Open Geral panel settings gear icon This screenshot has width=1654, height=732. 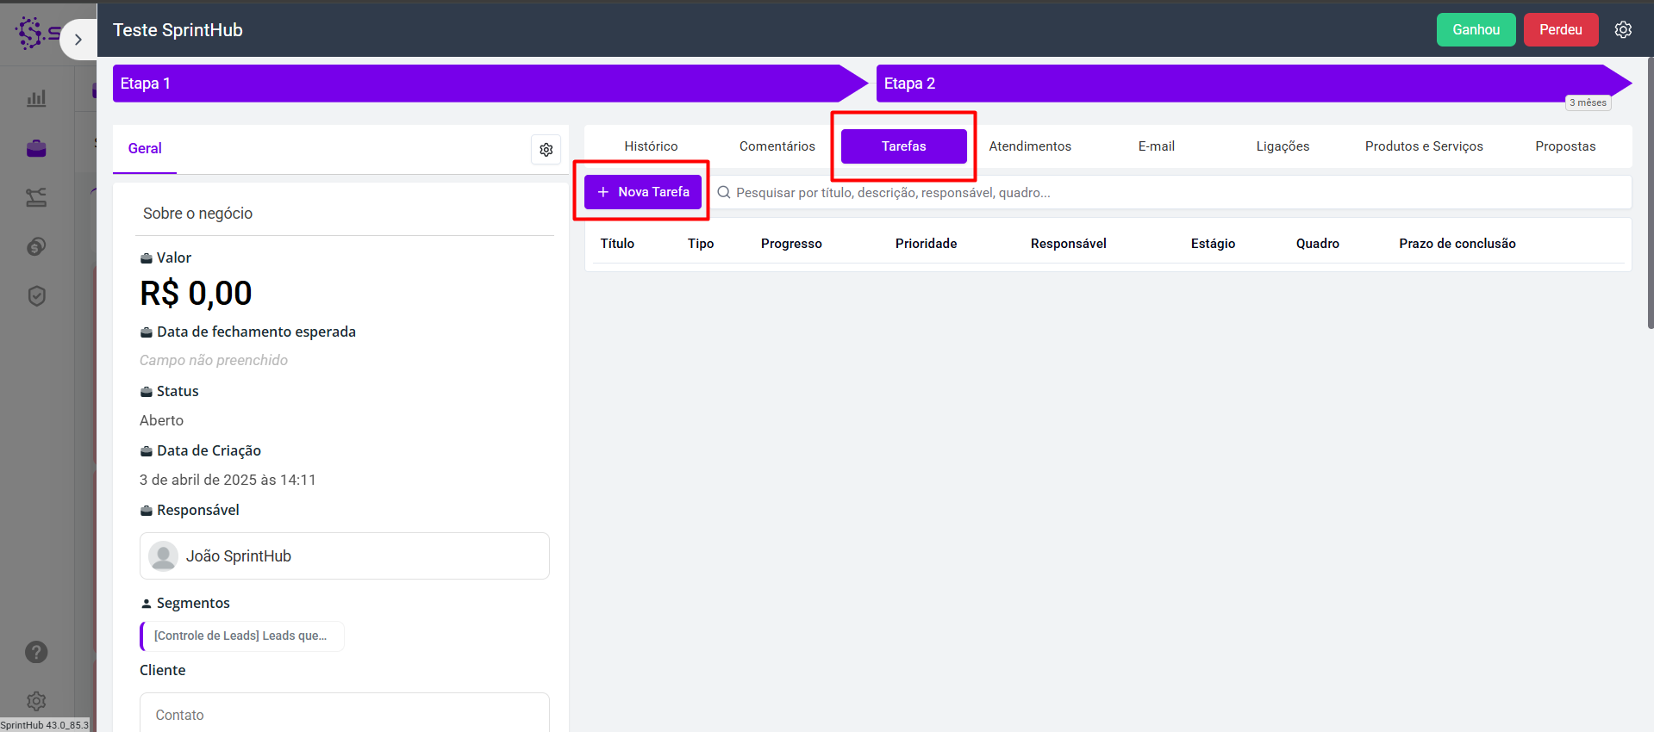[x=546, y=150]
